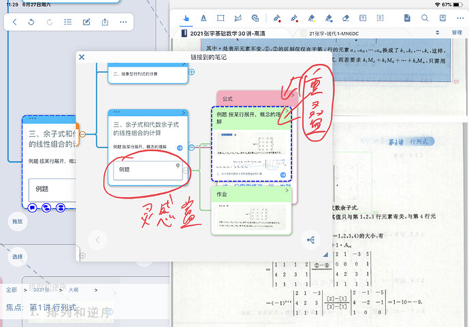The width and height of the screenshot is (469, 327).
Task: Grab the popup corner resize triangle
Action: [x=326, y=254]
